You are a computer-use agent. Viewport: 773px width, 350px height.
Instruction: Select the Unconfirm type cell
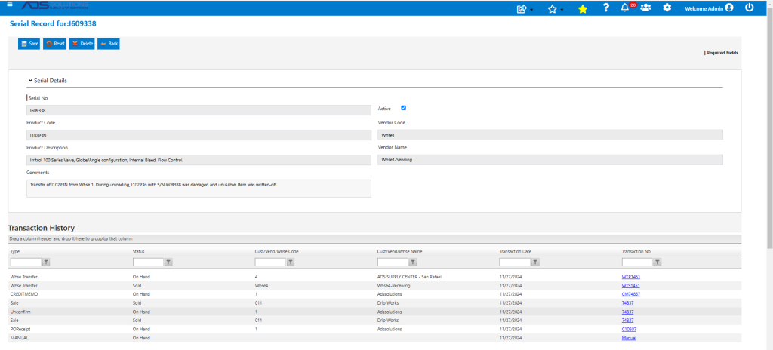click(20, 312)
